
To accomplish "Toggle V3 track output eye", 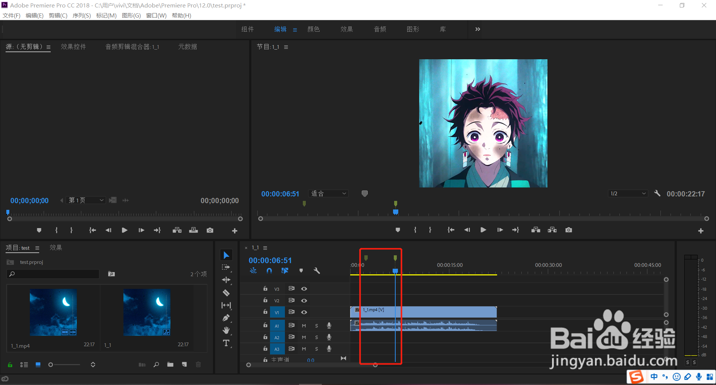I will tap(304, 289).
